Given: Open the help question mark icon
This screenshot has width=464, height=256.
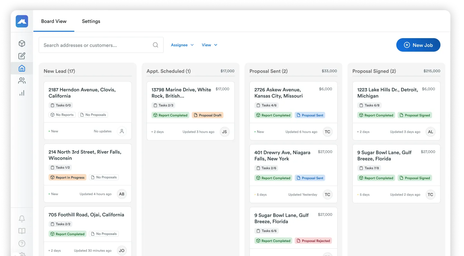Looking at the screenshot, I should (22, 244).
